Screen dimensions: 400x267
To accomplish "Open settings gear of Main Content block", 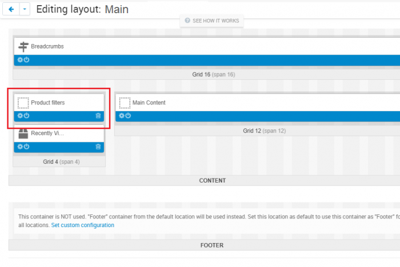I will [121, 116].
